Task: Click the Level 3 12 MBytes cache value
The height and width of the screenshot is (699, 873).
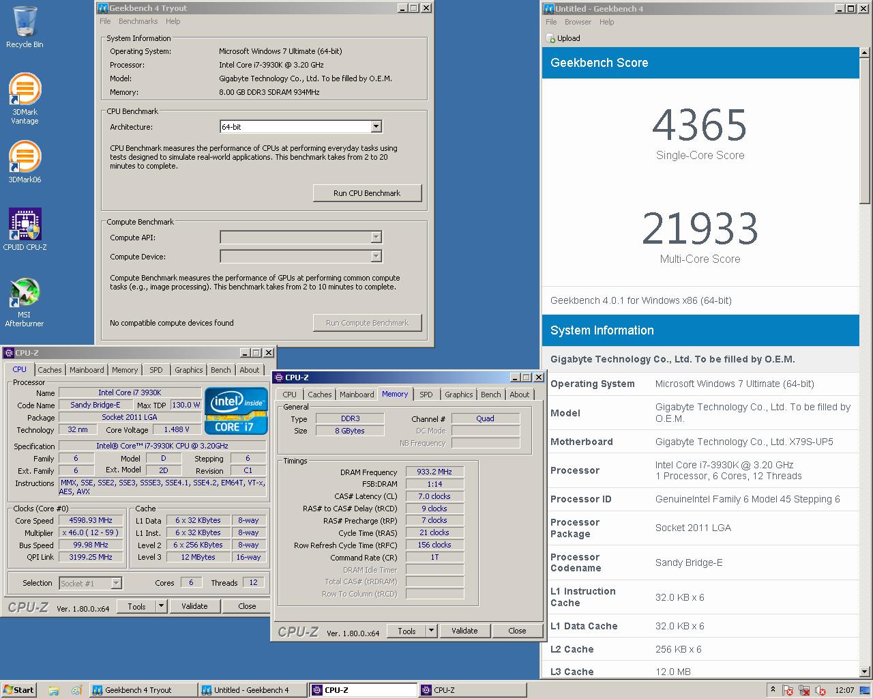Action: pyautogui.click(x=198, y=557)
